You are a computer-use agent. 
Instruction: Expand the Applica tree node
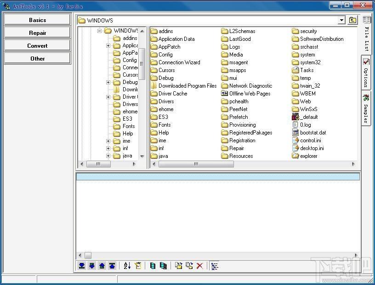click(108, 45)
